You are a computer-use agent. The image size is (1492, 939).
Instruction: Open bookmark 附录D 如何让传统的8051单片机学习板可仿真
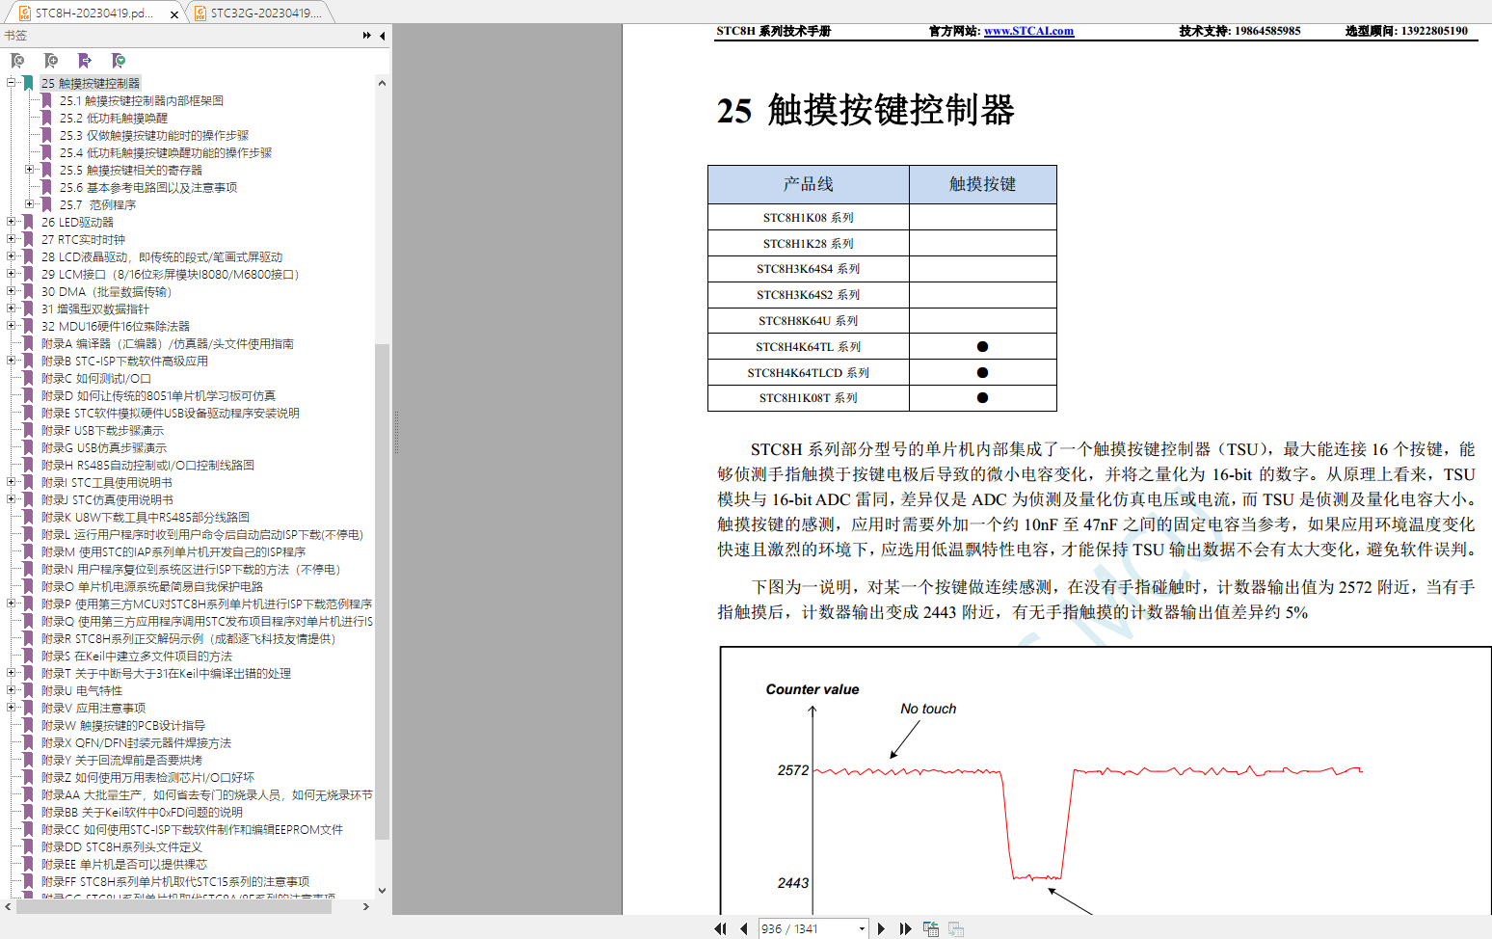158,395
